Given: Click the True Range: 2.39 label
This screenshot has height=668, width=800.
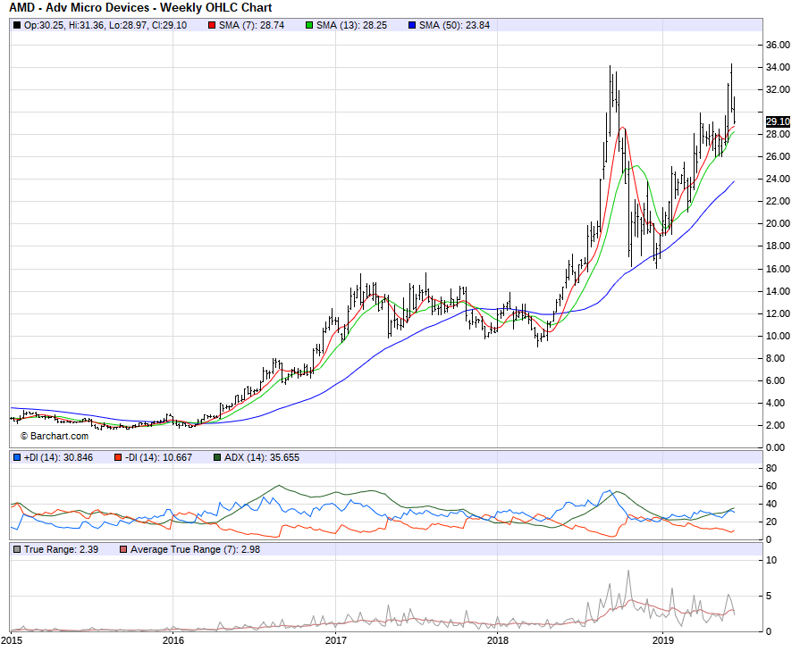Looking at the screenshot, I should point(61,549).
